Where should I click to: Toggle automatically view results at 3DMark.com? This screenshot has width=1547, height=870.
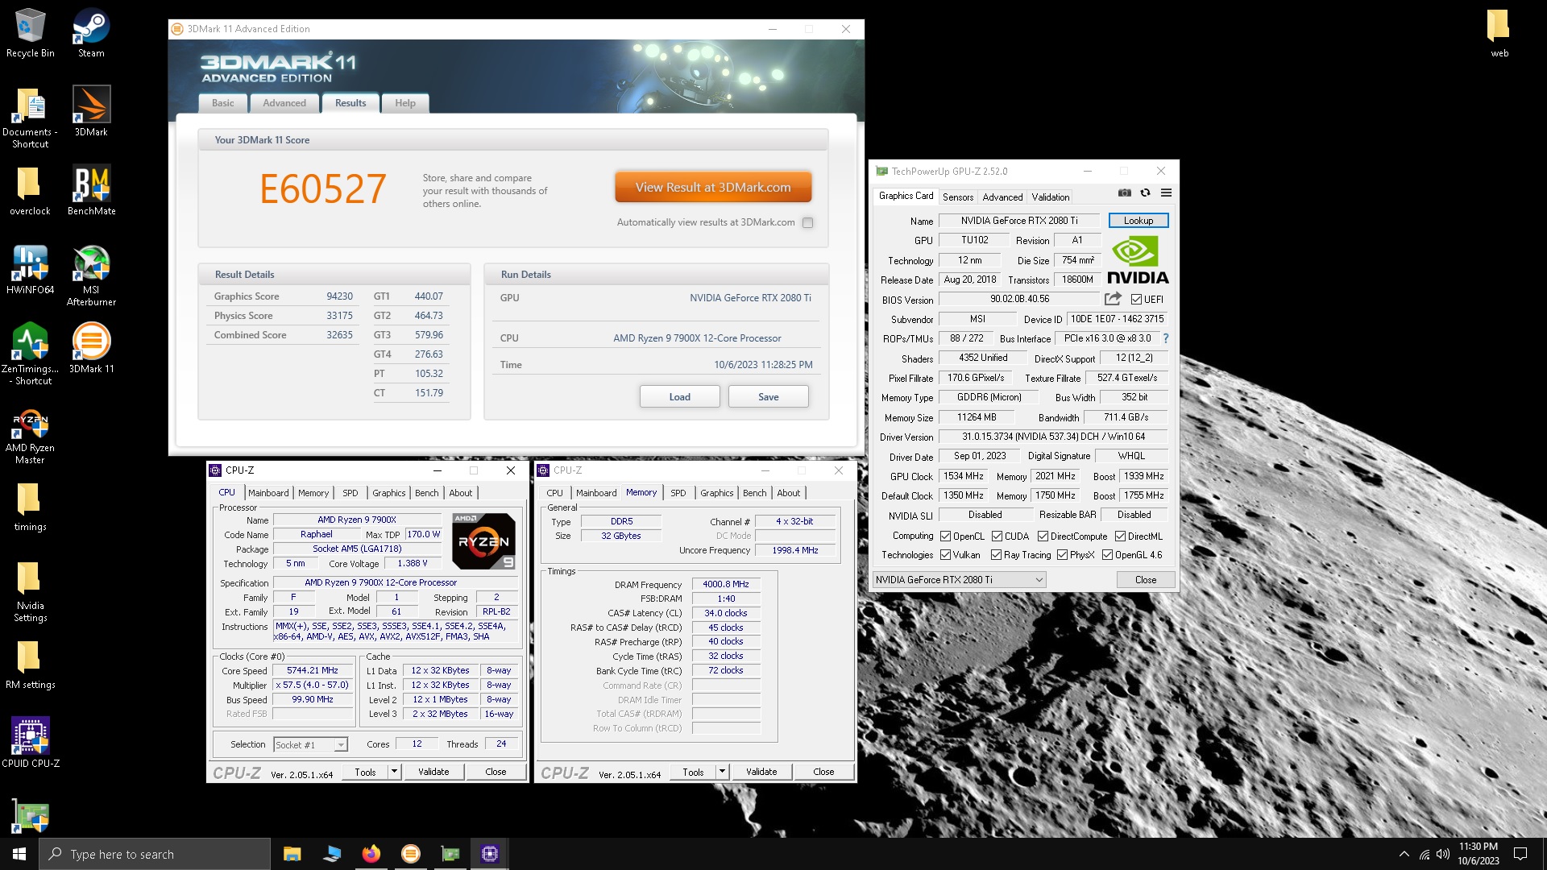click(807, 223)
